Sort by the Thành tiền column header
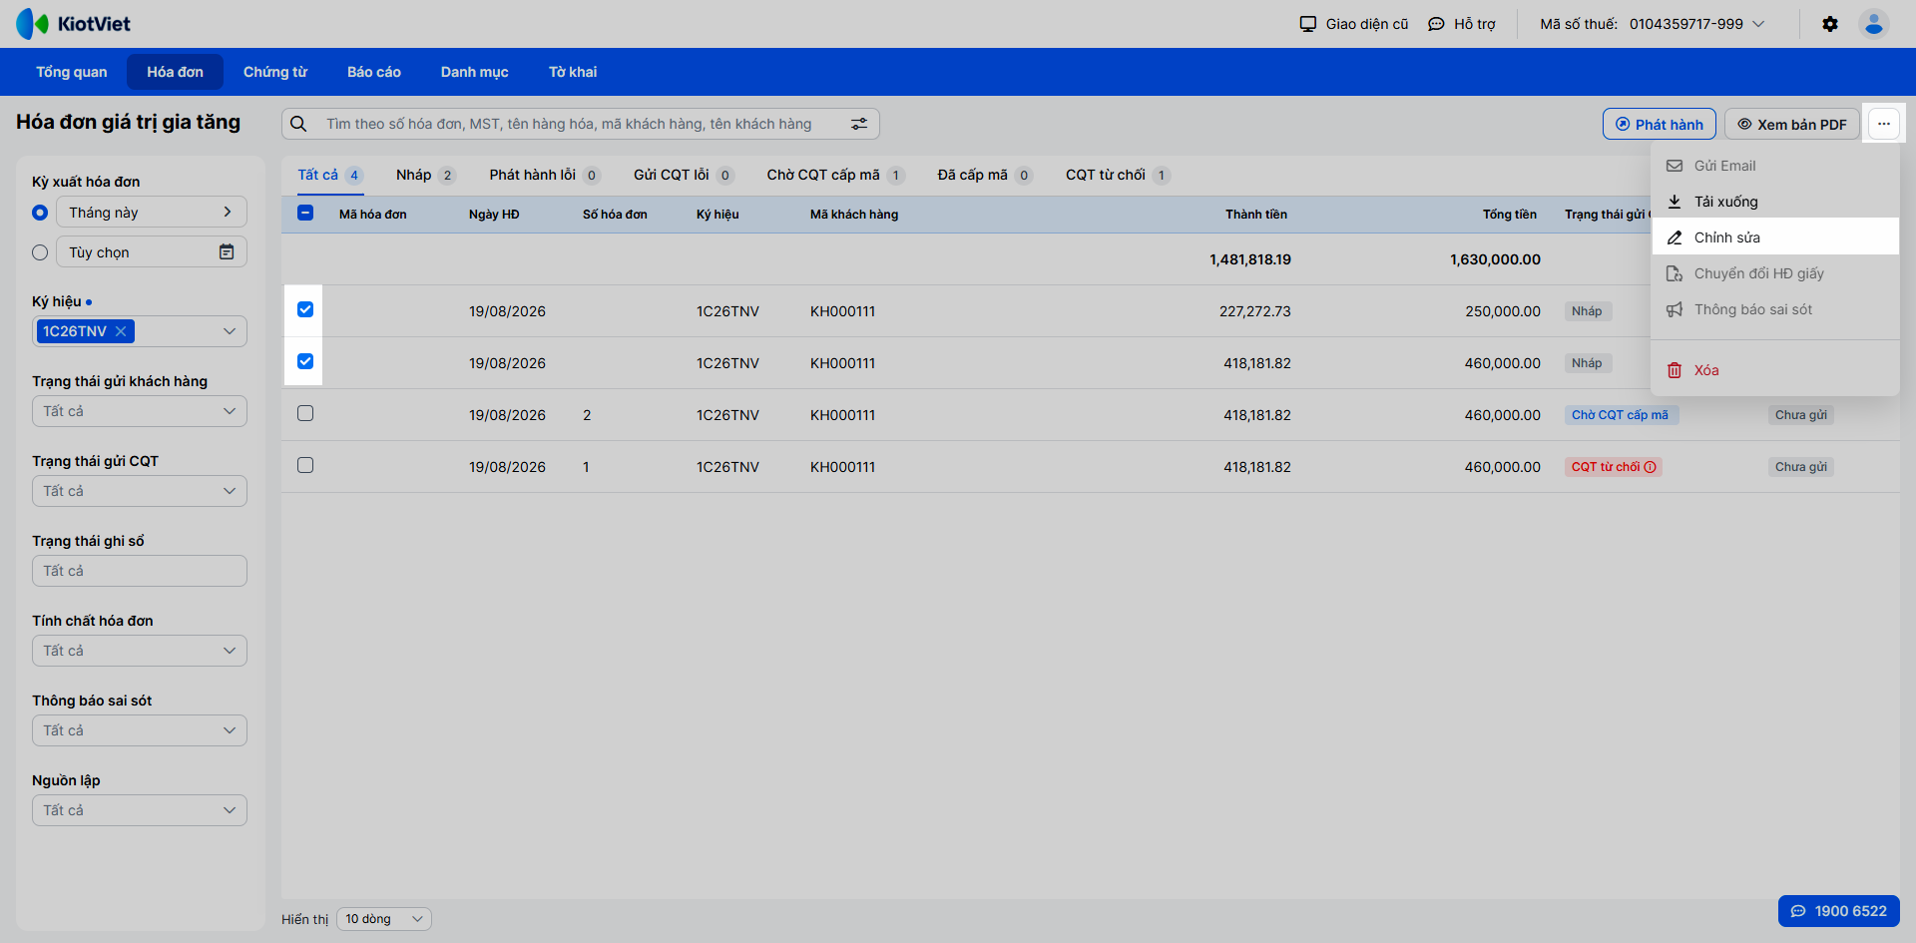Screen dimensions: 1916x943 pyautogui.click(x=1256, y=215)
